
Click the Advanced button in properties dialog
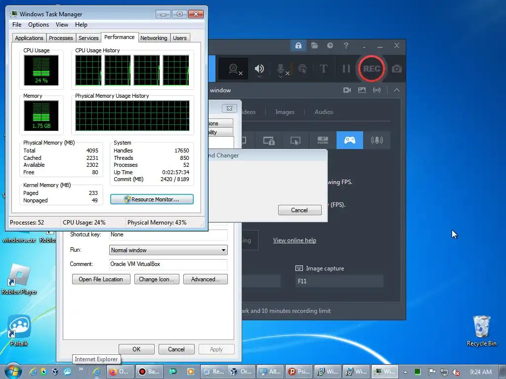coord(205,279)
